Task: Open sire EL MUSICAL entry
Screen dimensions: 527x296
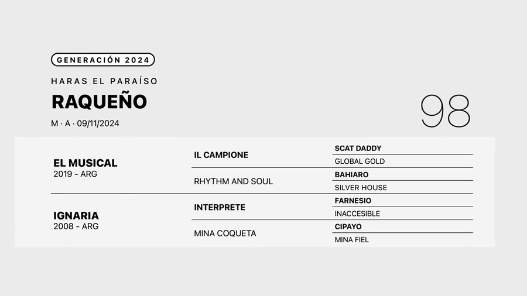Action: (85, 163)
